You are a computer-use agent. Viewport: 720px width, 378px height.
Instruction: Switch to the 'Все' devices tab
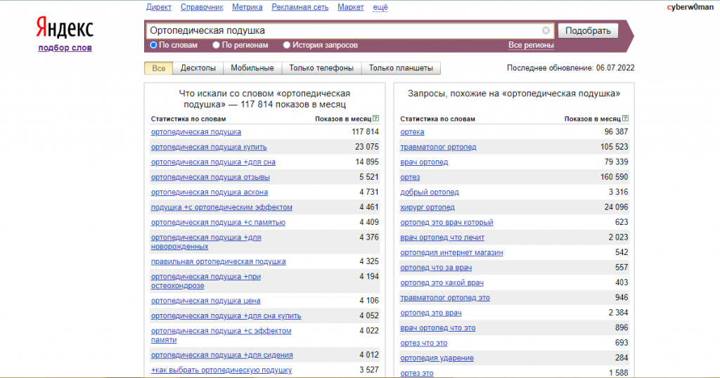pyautogui.click(x=158, y=68)
